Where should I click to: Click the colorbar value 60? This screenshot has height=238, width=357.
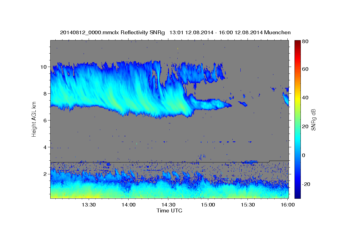click(x=305, y=69)
